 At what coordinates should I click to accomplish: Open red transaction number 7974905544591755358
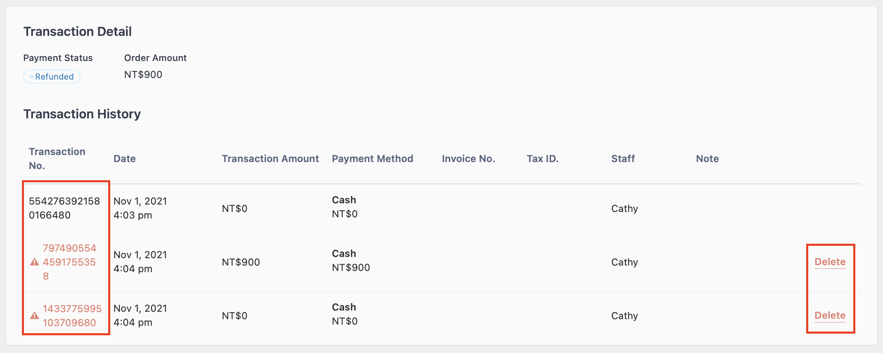pos(69,262)
